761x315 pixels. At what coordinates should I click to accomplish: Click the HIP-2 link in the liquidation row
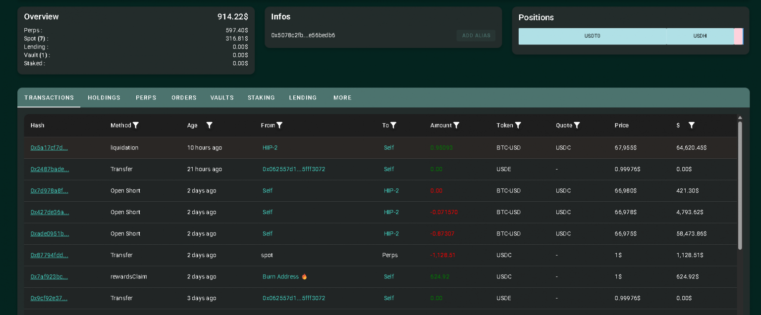tap(270, 147)
